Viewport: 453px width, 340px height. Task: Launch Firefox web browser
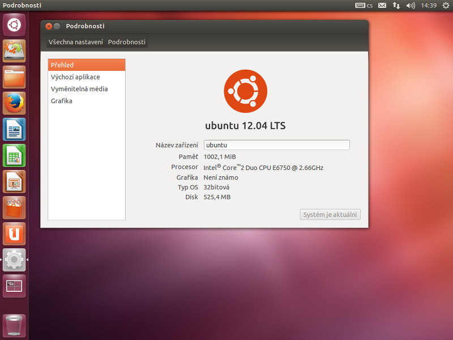pos(14,103)
